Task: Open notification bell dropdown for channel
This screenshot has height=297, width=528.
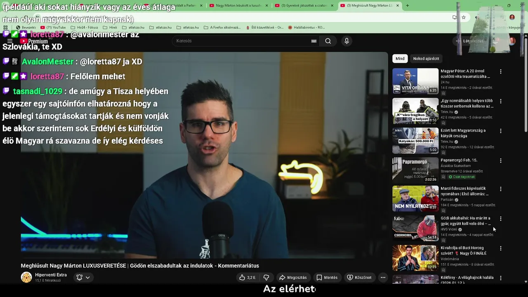Action: (83, 278)
